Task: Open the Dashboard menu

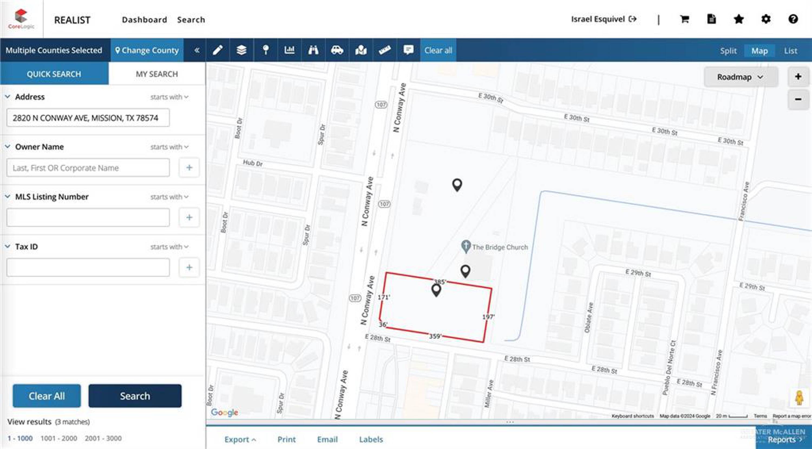Action: (x=144, y=20)
